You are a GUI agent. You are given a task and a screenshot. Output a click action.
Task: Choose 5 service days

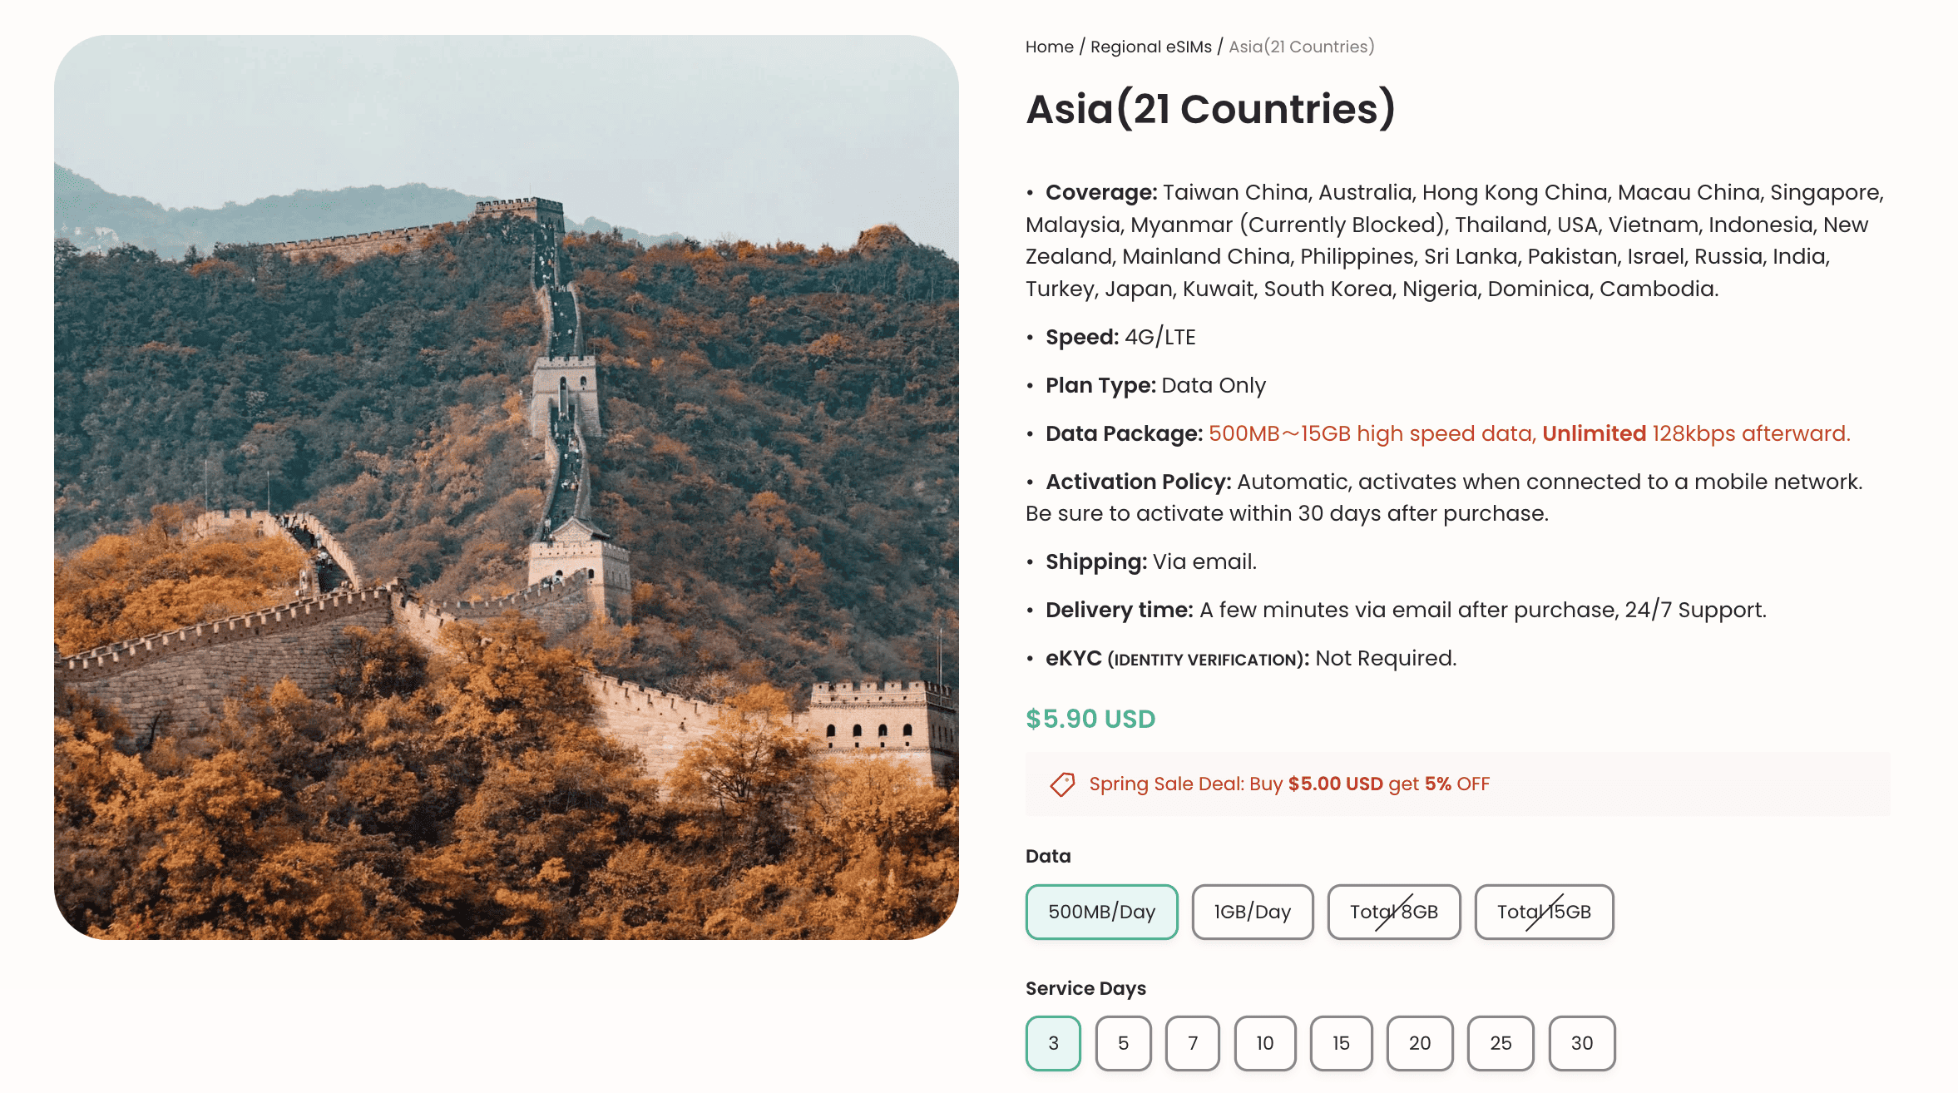pyautogui.click(x=1123, y=1043)
